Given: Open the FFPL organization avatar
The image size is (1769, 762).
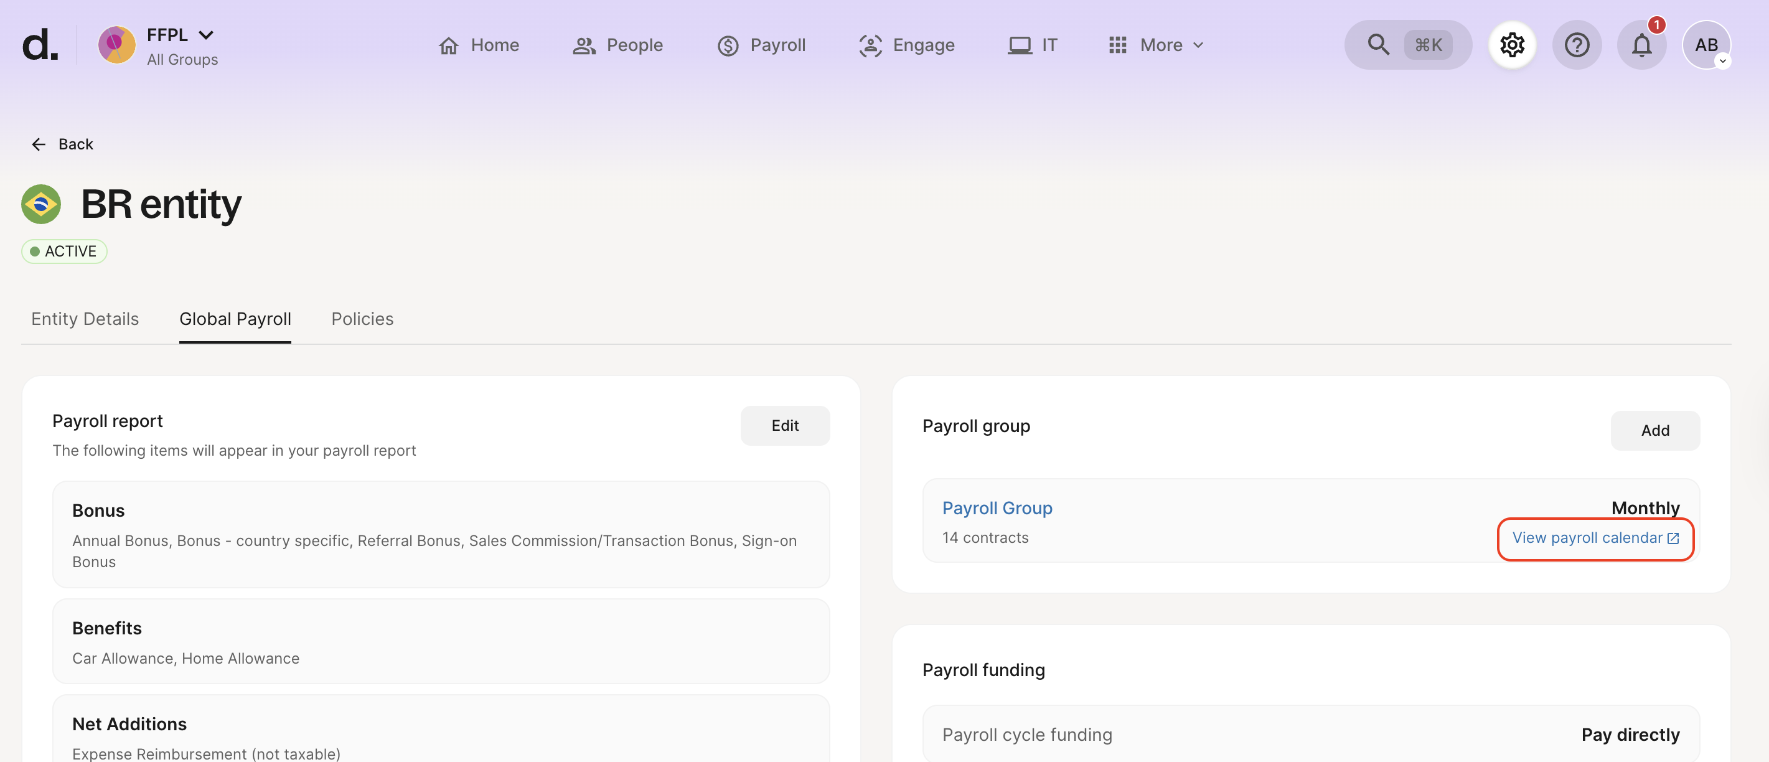Looking at the screenshot, I should (117, 45).
